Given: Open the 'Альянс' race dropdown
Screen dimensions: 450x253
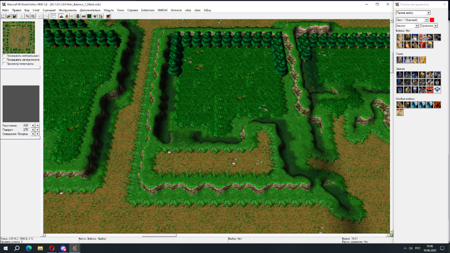Looking at the screenshot, I should point(407,26).
